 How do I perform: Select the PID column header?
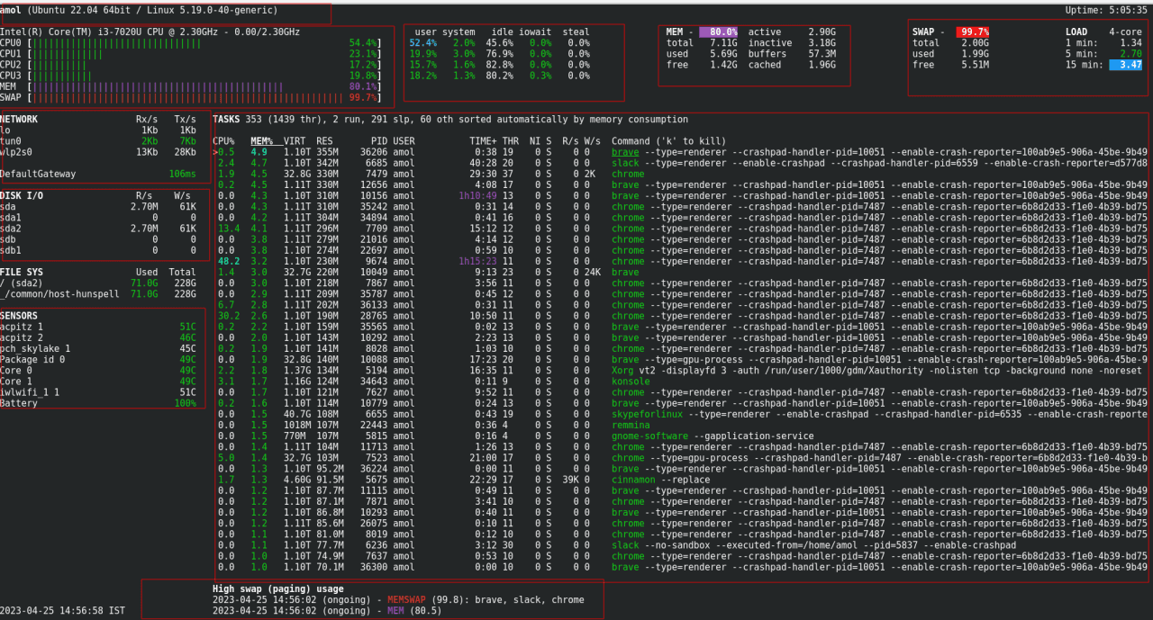click(379, 141)
